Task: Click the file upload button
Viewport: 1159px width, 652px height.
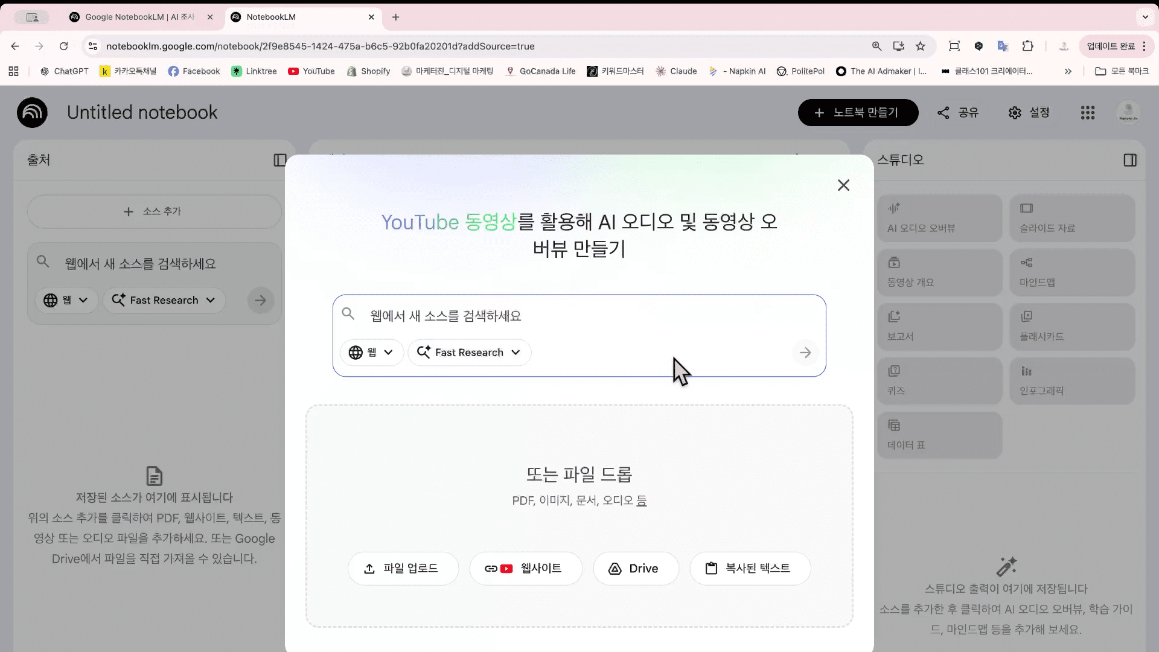Action: click(403, 569)
